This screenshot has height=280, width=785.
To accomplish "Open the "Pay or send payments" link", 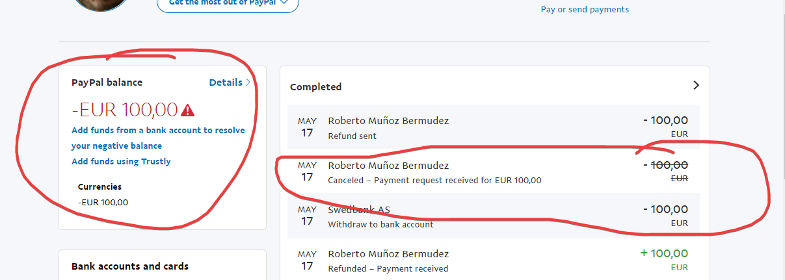I will [x=585, y=10].
